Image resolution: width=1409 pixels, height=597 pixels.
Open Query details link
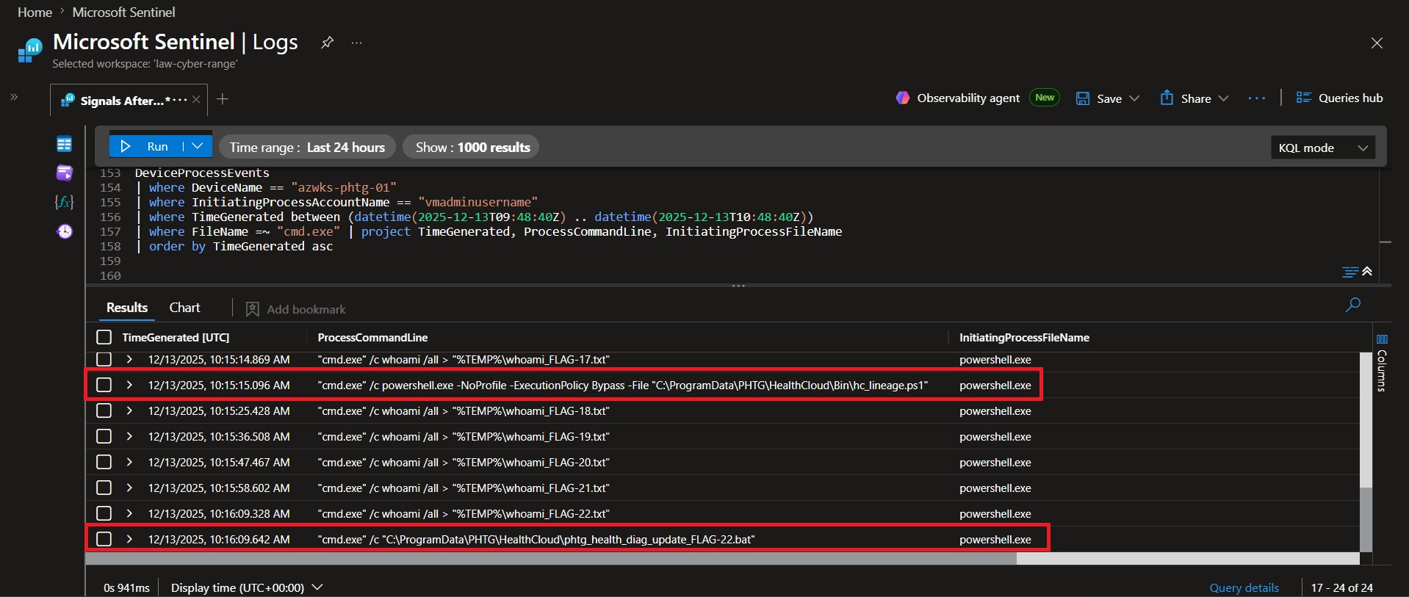coord(1244,587)
